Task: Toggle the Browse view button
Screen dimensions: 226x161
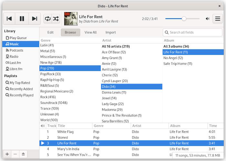Action: pos(70,32)
